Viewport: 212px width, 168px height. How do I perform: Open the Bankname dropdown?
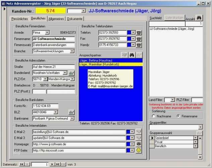72,119
